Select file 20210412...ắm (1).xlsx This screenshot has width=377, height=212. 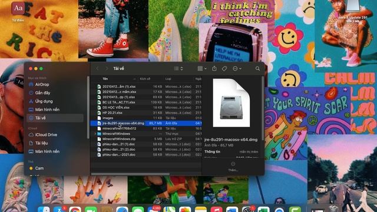click(119, 87)
